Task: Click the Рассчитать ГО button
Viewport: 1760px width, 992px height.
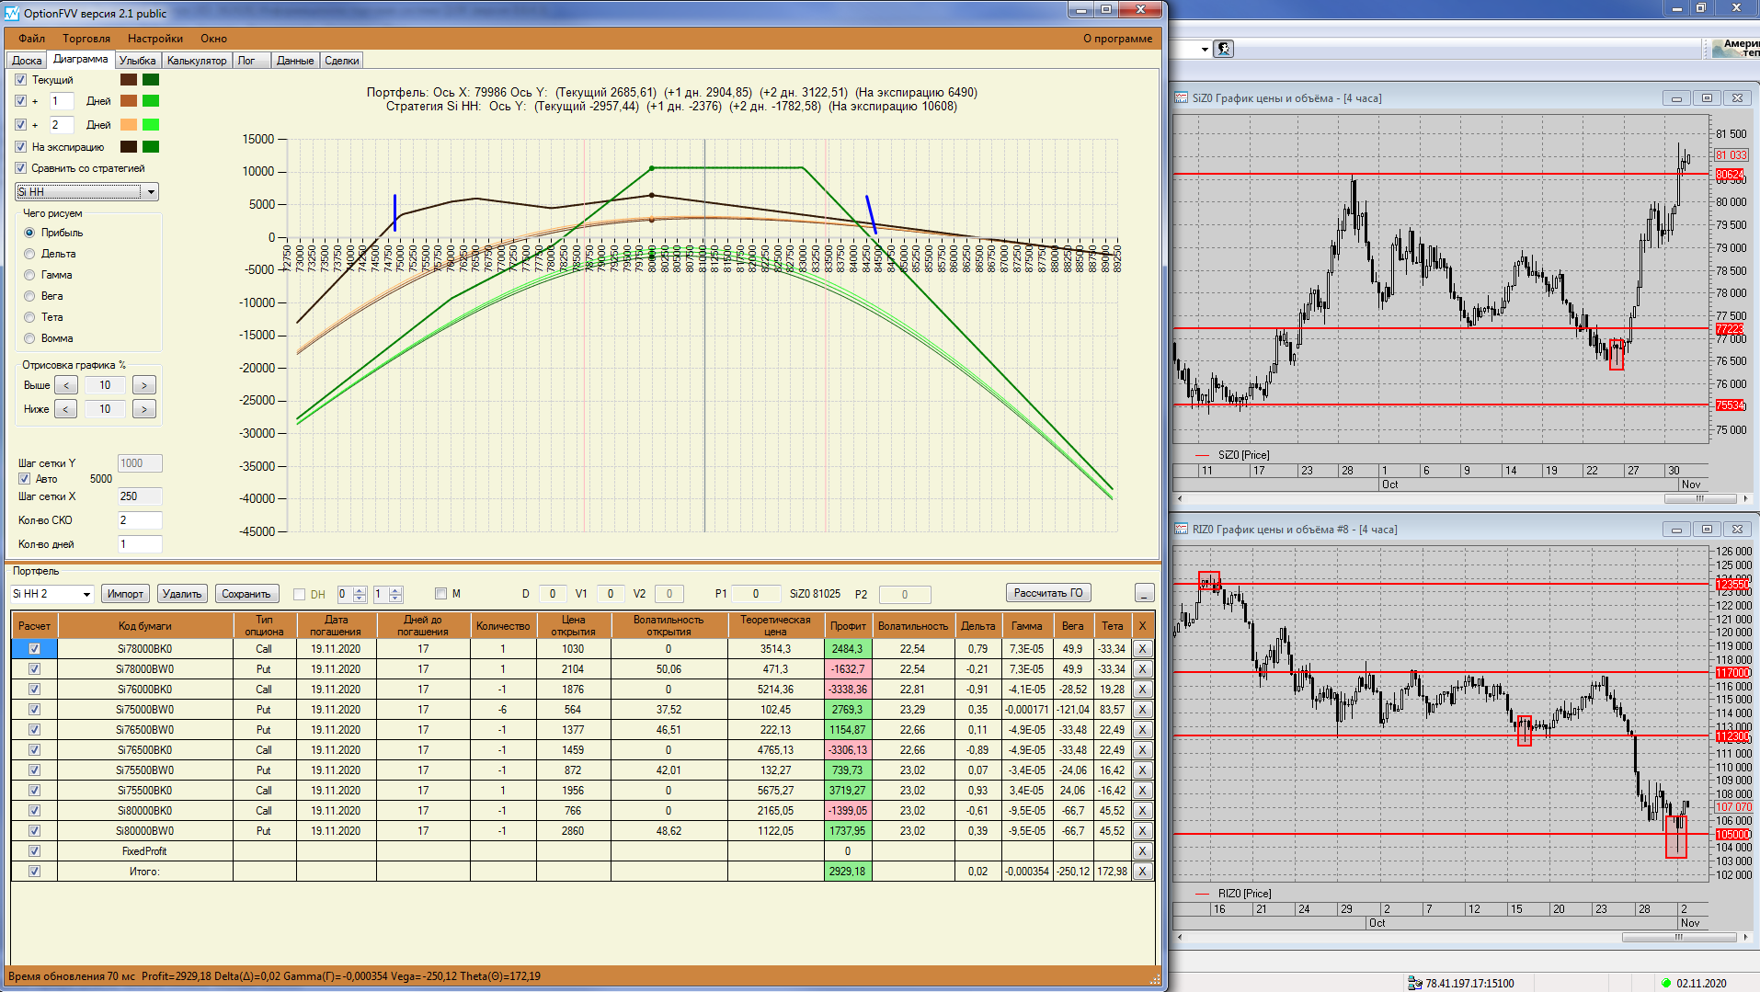Action: click(x=1048, y=593)
